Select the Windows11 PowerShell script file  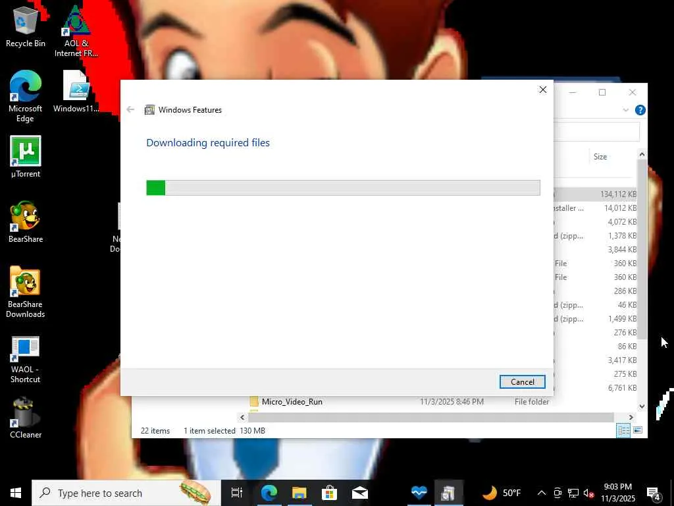tap(76, 91)
